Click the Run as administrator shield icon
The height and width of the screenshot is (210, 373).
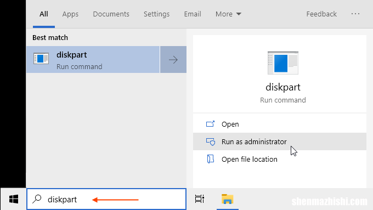click(211, 142)
